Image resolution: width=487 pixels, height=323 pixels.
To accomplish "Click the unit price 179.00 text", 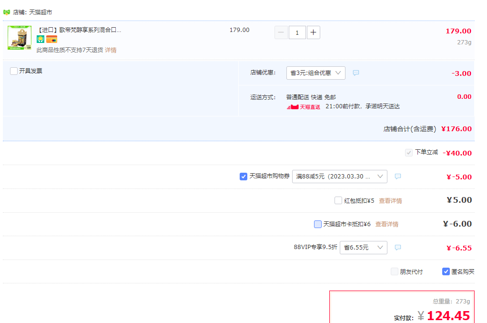I will (240, 30).
